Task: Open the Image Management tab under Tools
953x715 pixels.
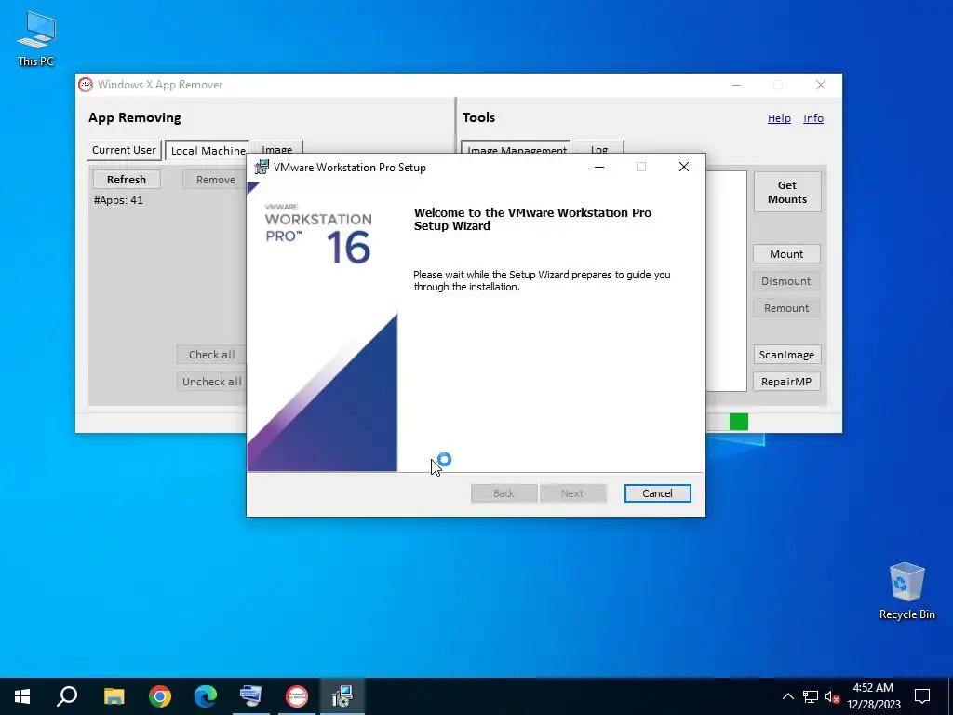Action: coord(517,150)
